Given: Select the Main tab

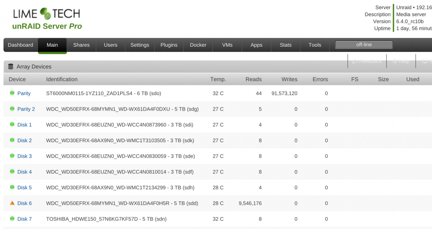Looking at the screenshot, I should click(x=52, y=45).
